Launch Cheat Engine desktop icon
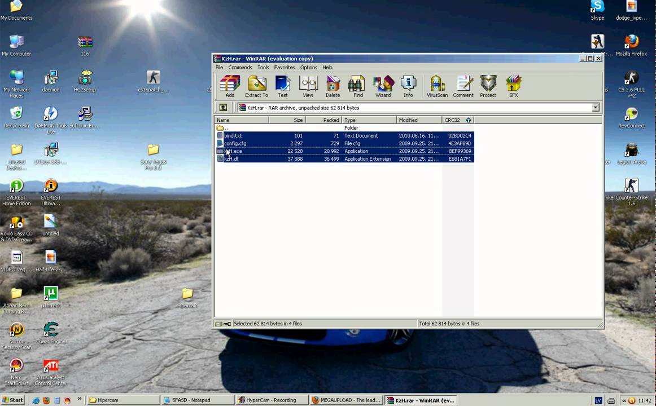This screenshot has width=656, height=406. point(51,333)
